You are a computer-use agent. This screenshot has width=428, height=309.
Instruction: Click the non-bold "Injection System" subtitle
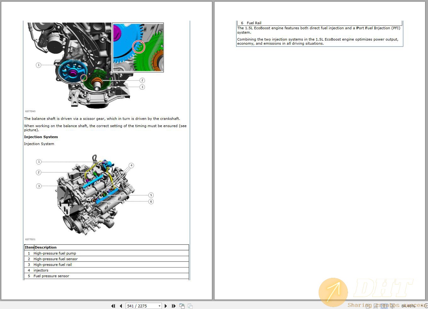[39, 144]
